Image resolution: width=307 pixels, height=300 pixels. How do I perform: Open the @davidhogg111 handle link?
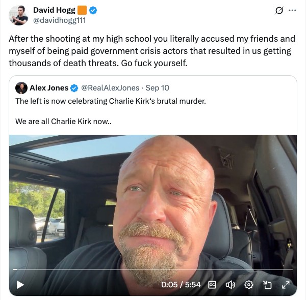click(x=60, y=20)
